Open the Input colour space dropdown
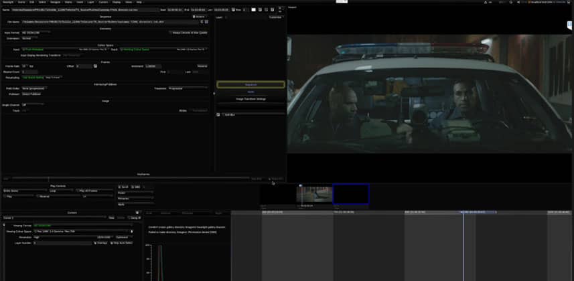Screen dimensions: 574x281 [x=65, y=50]
